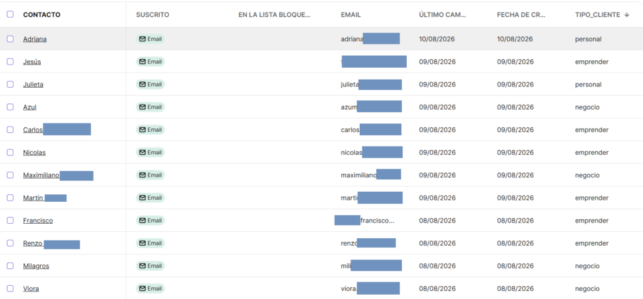Sort by the TIPO_CLIENTE column header

(598, 15)
